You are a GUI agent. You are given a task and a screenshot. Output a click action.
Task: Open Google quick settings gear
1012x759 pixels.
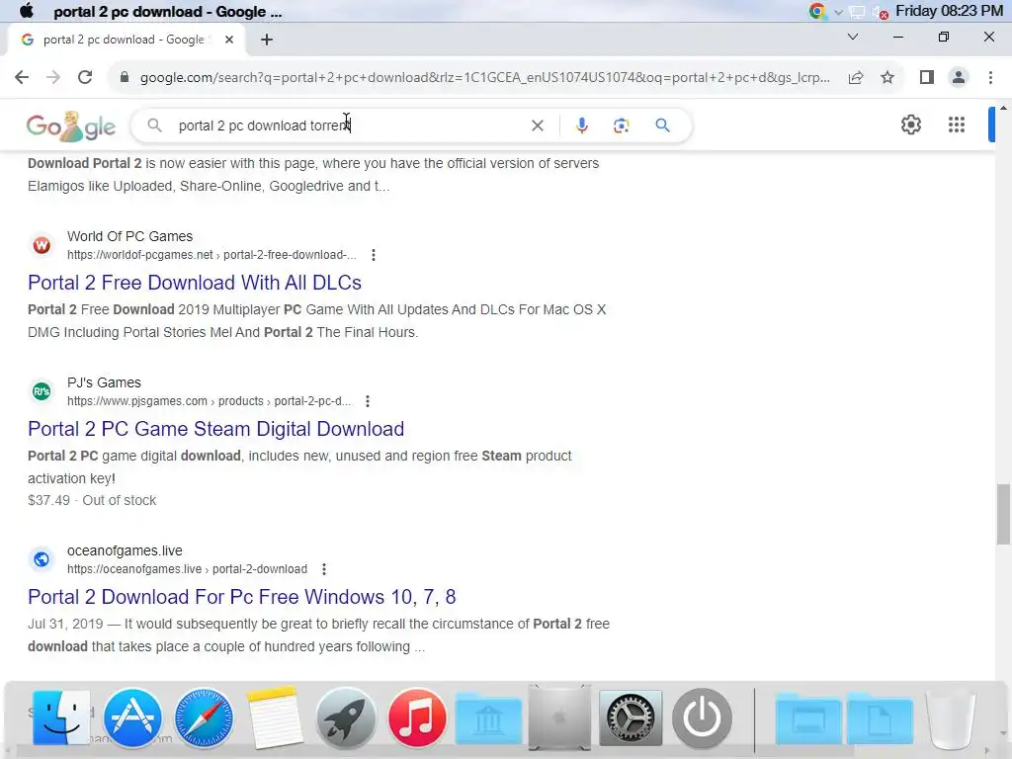point(910,125)
